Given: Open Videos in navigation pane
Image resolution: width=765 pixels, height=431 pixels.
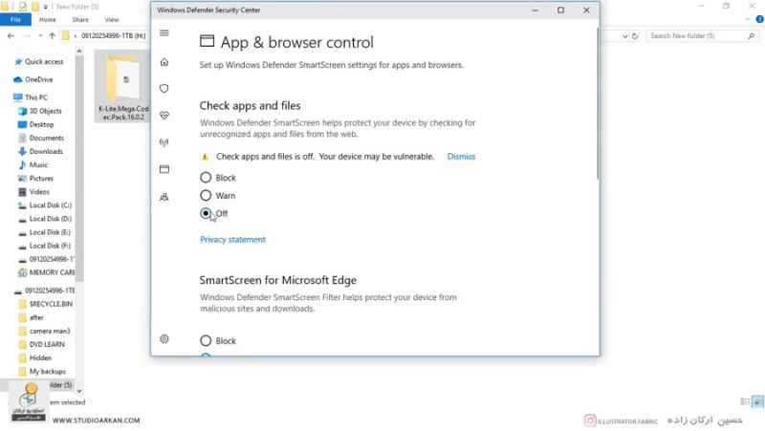Looking at the screenshot, I should [x=33, y=192].
